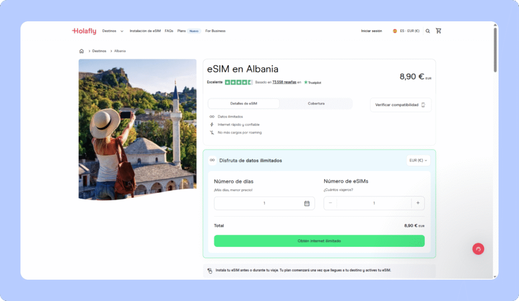Click Verificar compatibilidad button
The height and width of the screenshot is (301, 519).
[x=400, y=105]
